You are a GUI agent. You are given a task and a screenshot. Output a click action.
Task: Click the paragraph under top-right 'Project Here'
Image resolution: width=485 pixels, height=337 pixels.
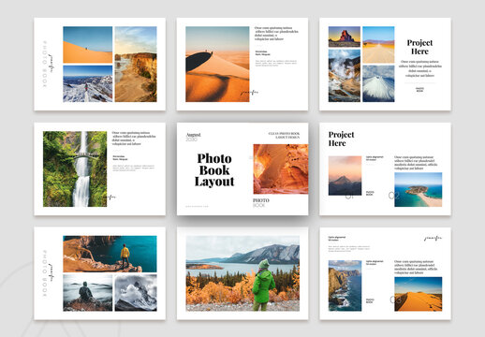tap(420, 68)
